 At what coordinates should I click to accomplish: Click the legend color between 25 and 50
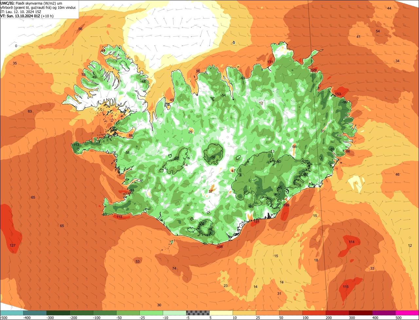(x=267, y=313)
